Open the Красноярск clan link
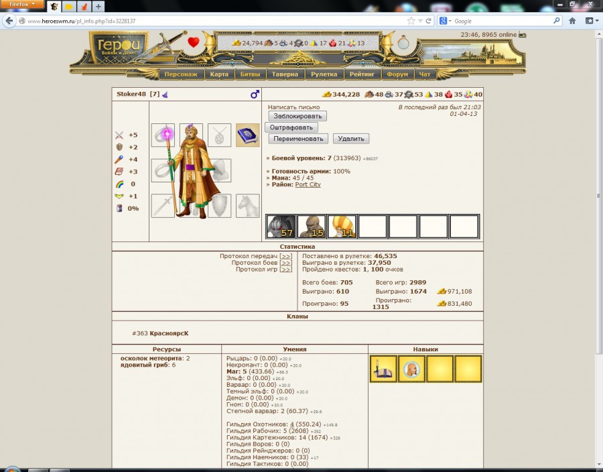 tap(169, 333)
